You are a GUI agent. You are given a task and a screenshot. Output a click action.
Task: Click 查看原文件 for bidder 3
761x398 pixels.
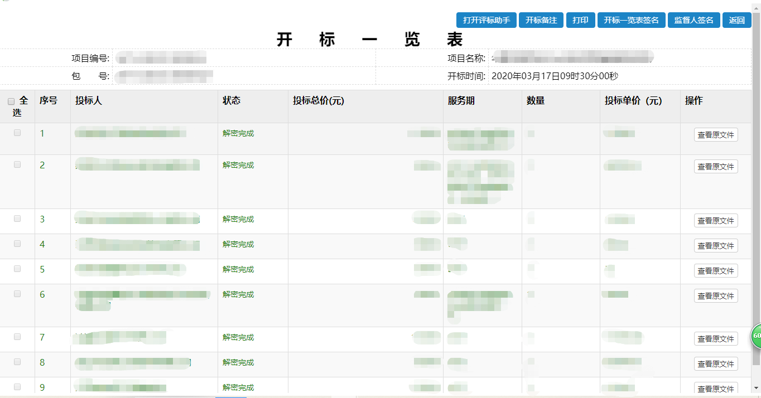[x=715, y=221]
